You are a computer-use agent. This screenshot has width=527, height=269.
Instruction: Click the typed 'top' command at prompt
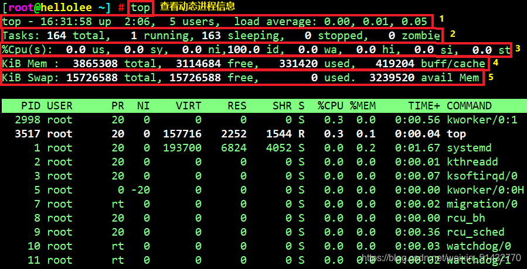pyautogui.click(x=141, y=8)
